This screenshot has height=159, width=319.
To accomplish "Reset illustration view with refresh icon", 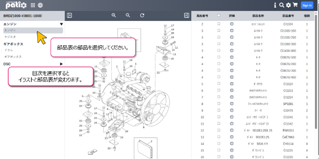I will (142, 16).
